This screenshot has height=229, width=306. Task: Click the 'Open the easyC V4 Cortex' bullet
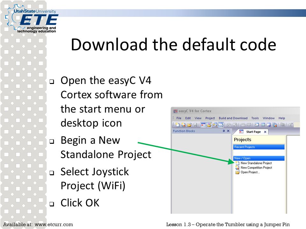(112, 102)
